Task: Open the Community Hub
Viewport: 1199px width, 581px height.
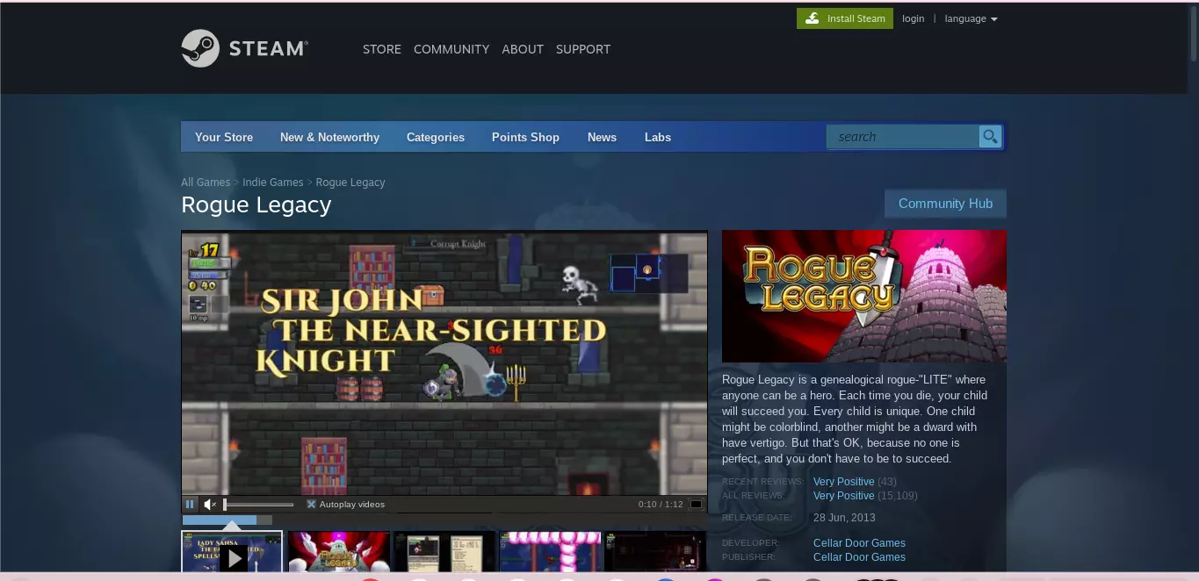Action: coord(945,204)
